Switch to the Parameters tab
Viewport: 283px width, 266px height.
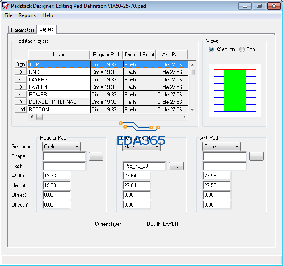point(22,30)
